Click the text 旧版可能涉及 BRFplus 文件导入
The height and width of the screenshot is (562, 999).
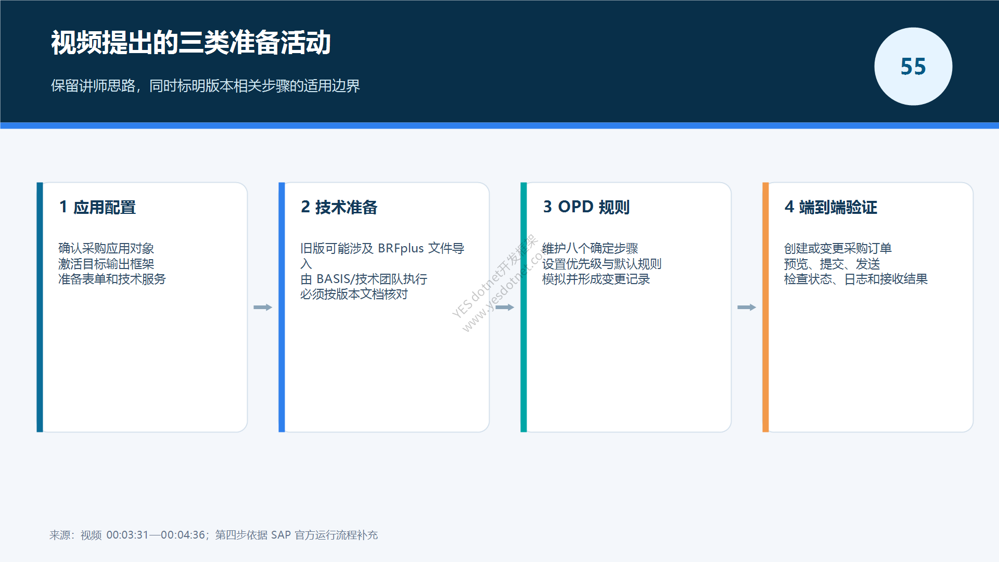coord(382,256)
